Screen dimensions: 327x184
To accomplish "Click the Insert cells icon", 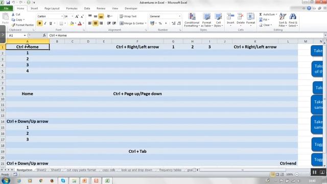I will (x=230, y=17).
